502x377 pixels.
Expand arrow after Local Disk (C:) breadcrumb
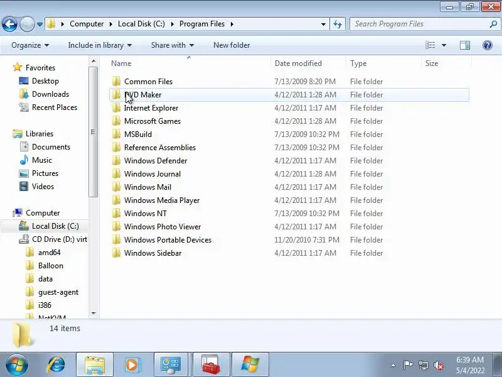tap(172, 24)
